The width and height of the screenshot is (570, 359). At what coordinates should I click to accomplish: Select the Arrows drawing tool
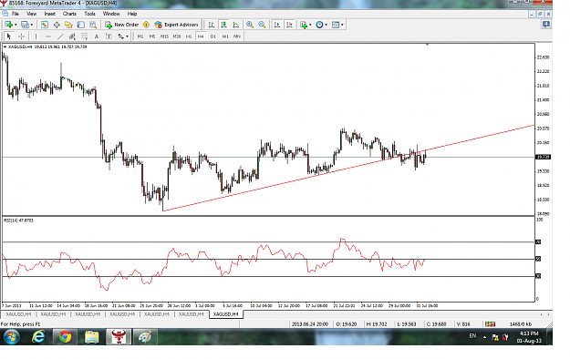click(120, 36)
